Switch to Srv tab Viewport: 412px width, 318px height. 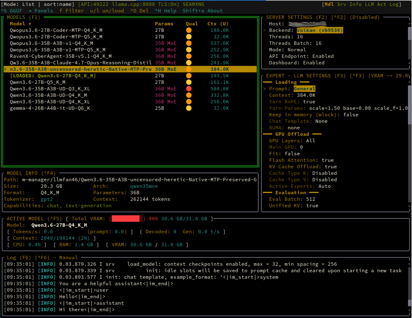click(342, 4)
